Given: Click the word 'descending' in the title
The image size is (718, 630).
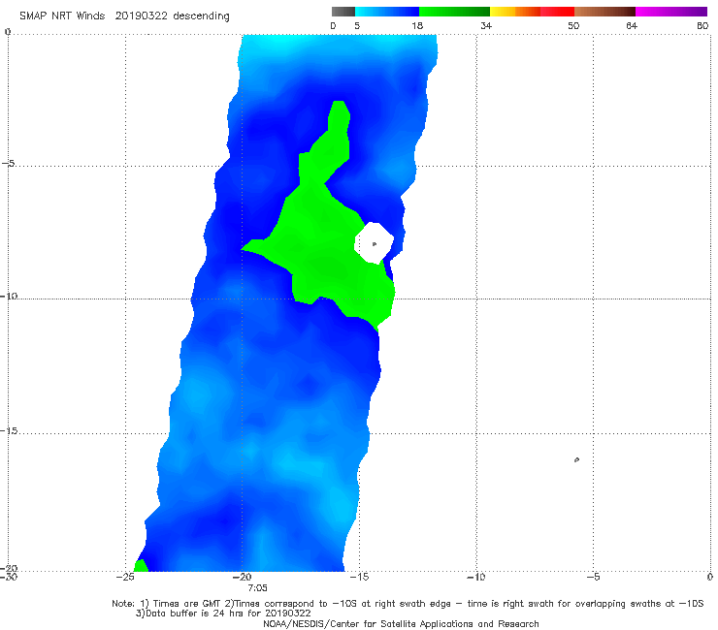Looking at the screenshot, I should point(201,16).
